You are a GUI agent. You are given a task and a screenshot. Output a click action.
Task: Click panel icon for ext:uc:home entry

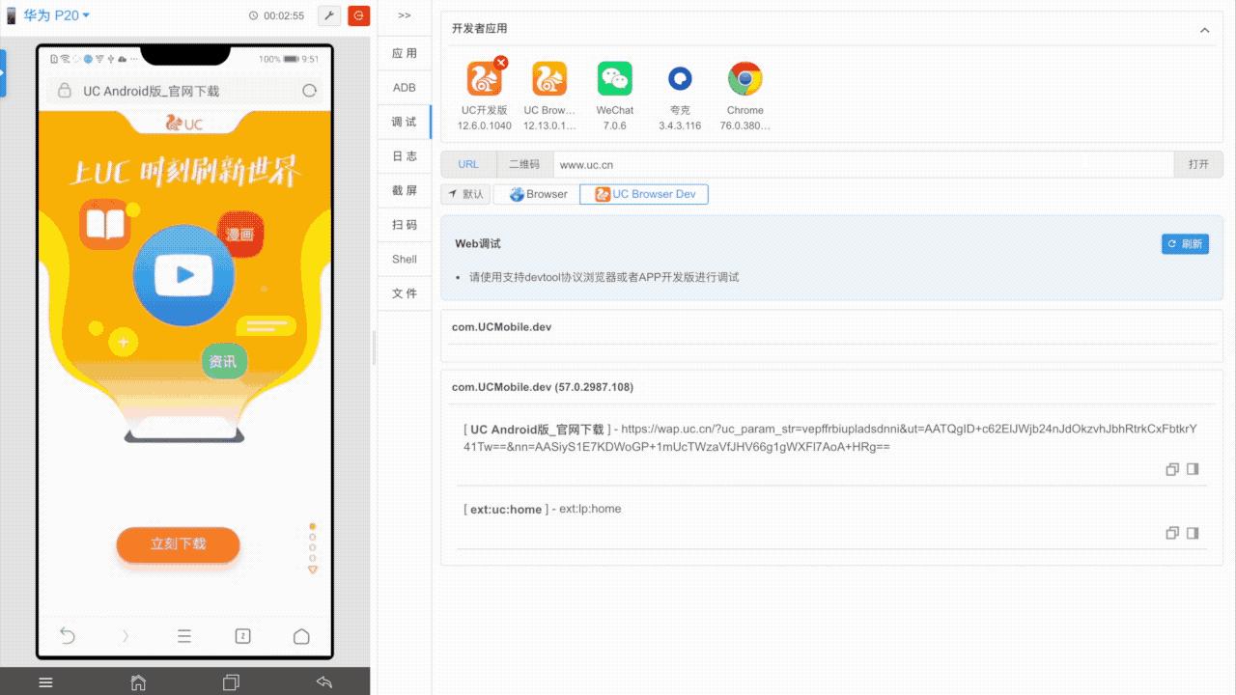pos(1193,533)
